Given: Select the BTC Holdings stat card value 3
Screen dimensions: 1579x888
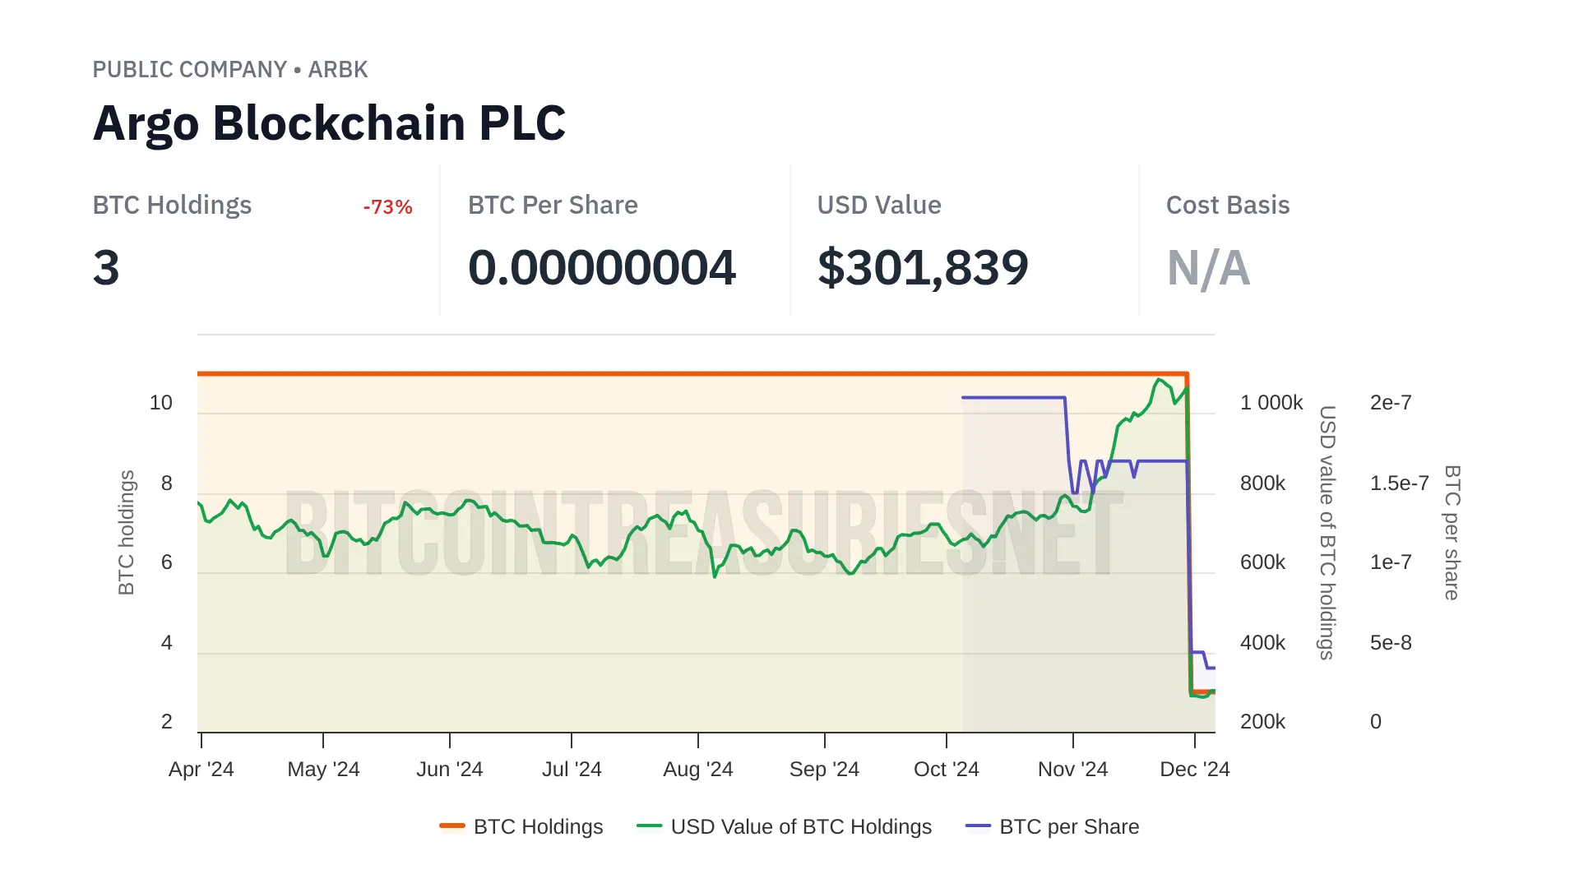Looking at the screenshot, I should 106,268.
